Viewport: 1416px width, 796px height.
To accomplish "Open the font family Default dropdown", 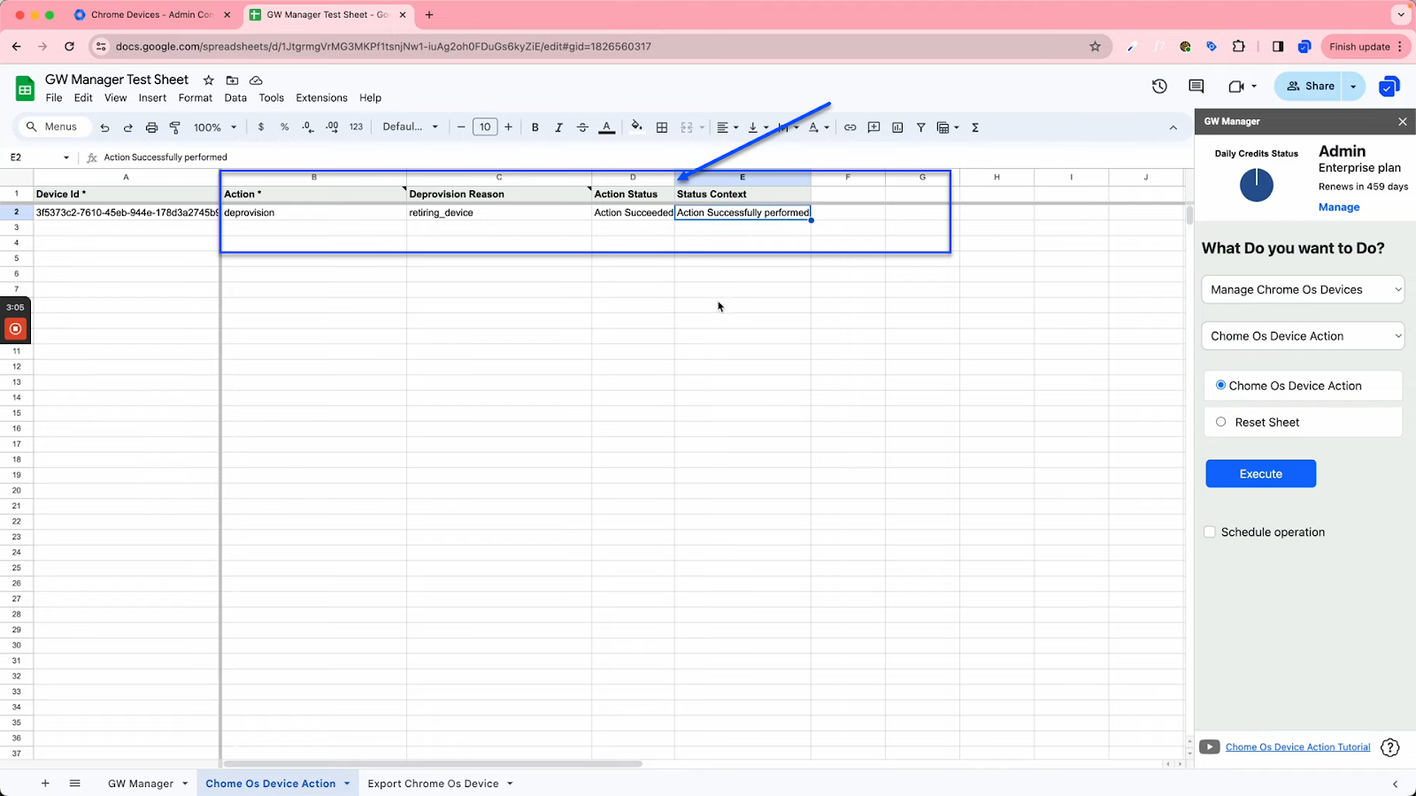I will click(410, 127).
